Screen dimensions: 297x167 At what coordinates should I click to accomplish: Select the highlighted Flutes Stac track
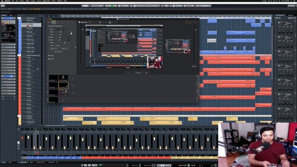(x=32, y=25)
